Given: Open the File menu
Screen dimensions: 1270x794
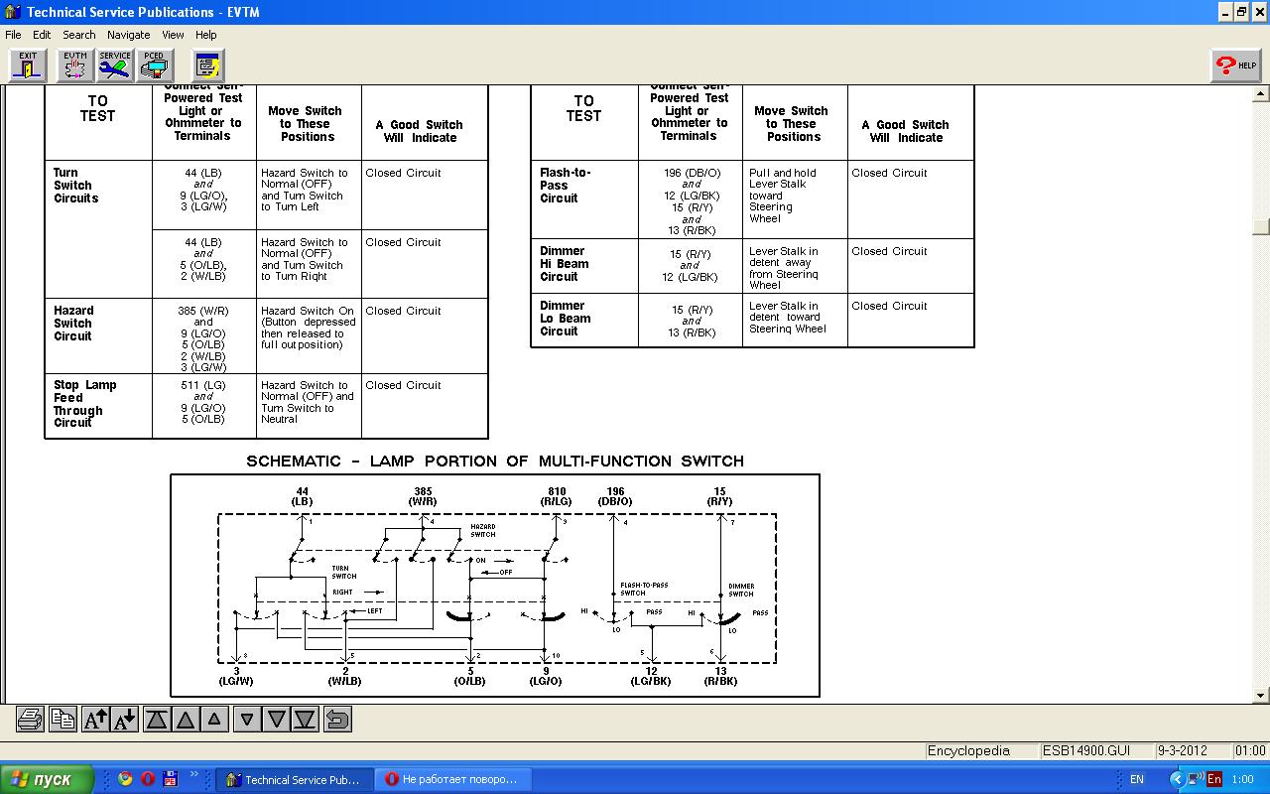Looking at the screenshot, I should coord(13,35).
